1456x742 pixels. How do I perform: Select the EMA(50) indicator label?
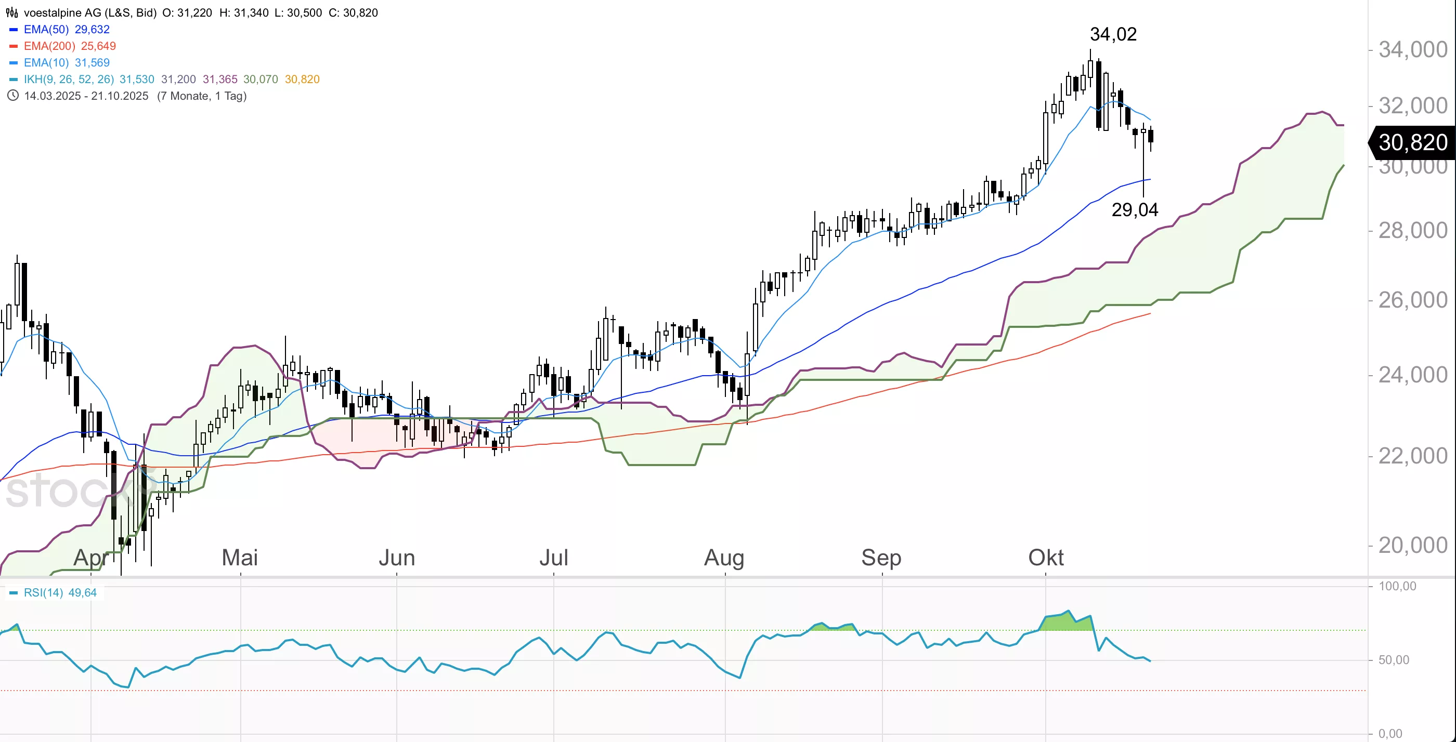tap(46, 30)
